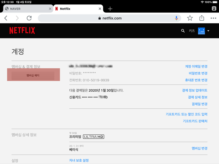Image resolution: width=219 pixels, height=164 pixels.
Task: Open 휴대폰 번호 변경 link
Action: [196, 80]
